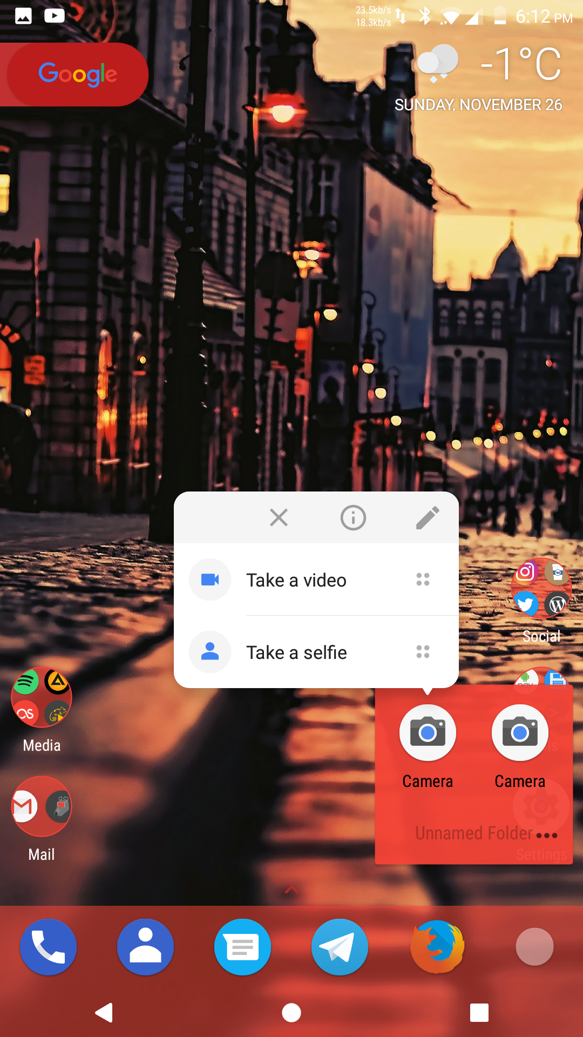Launch the Messages app from dock

point(243,947)
